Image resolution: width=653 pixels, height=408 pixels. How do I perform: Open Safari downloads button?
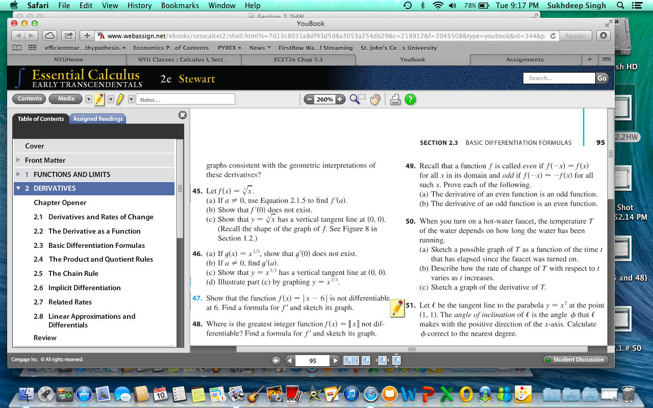click(604, 36)
